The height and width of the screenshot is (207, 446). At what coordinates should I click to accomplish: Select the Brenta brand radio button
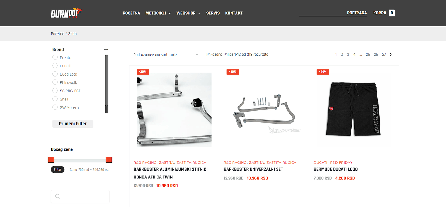pyautogui.click(x=55, y=57)
